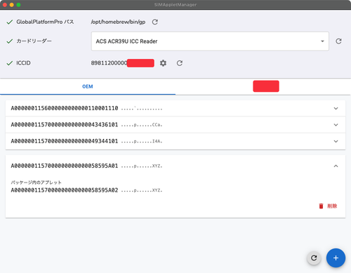The image size is (351, 273).
Task: Click the カードリーダー label
Action: point(34,41)
